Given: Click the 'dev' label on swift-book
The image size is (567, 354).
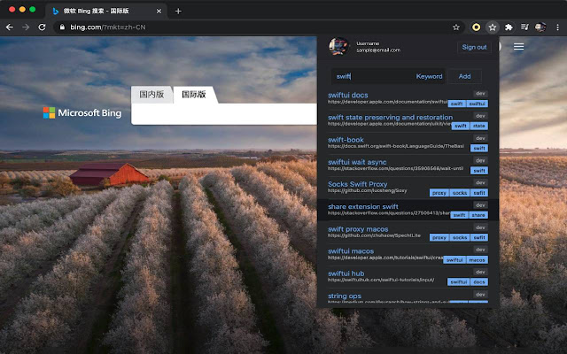Looking at the screenshot, I should point(480,138).
